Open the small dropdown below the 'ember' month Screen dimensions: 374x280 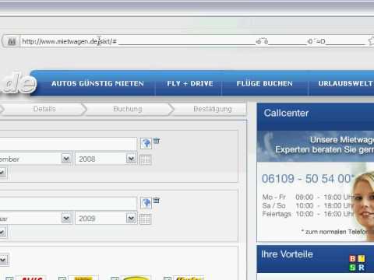(3, 172)
